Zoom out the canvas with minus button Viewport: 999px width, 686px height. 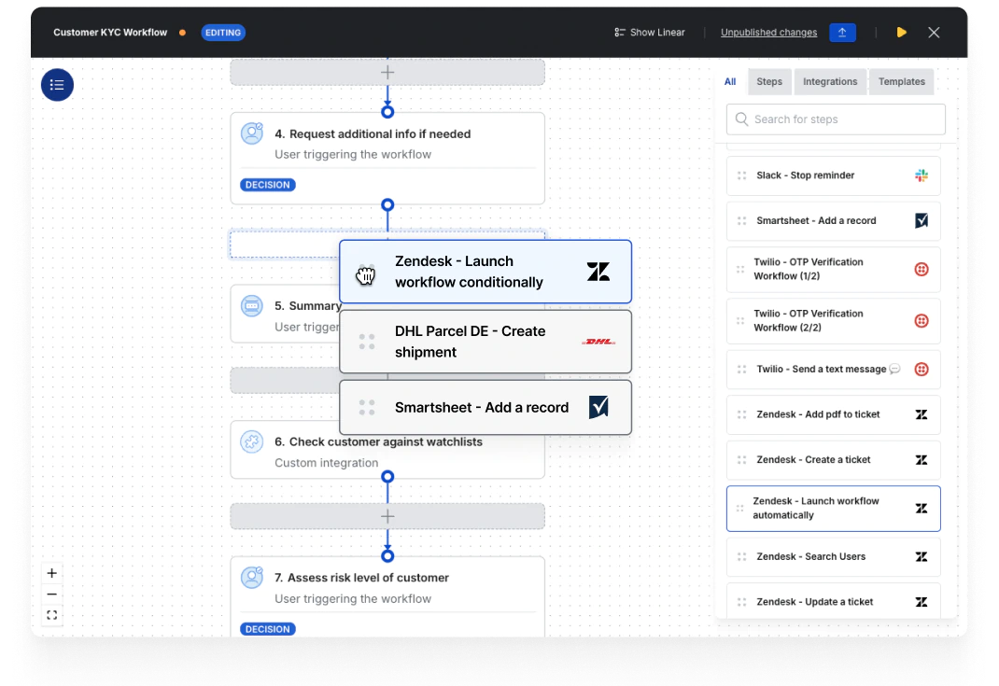(x=52, y=595)
